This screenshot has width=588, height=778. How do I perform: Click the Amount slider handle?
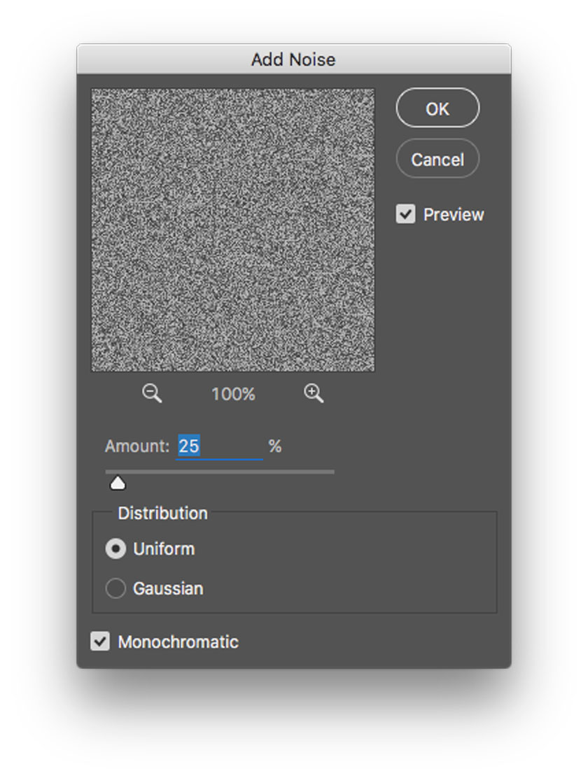coord(118,483)
